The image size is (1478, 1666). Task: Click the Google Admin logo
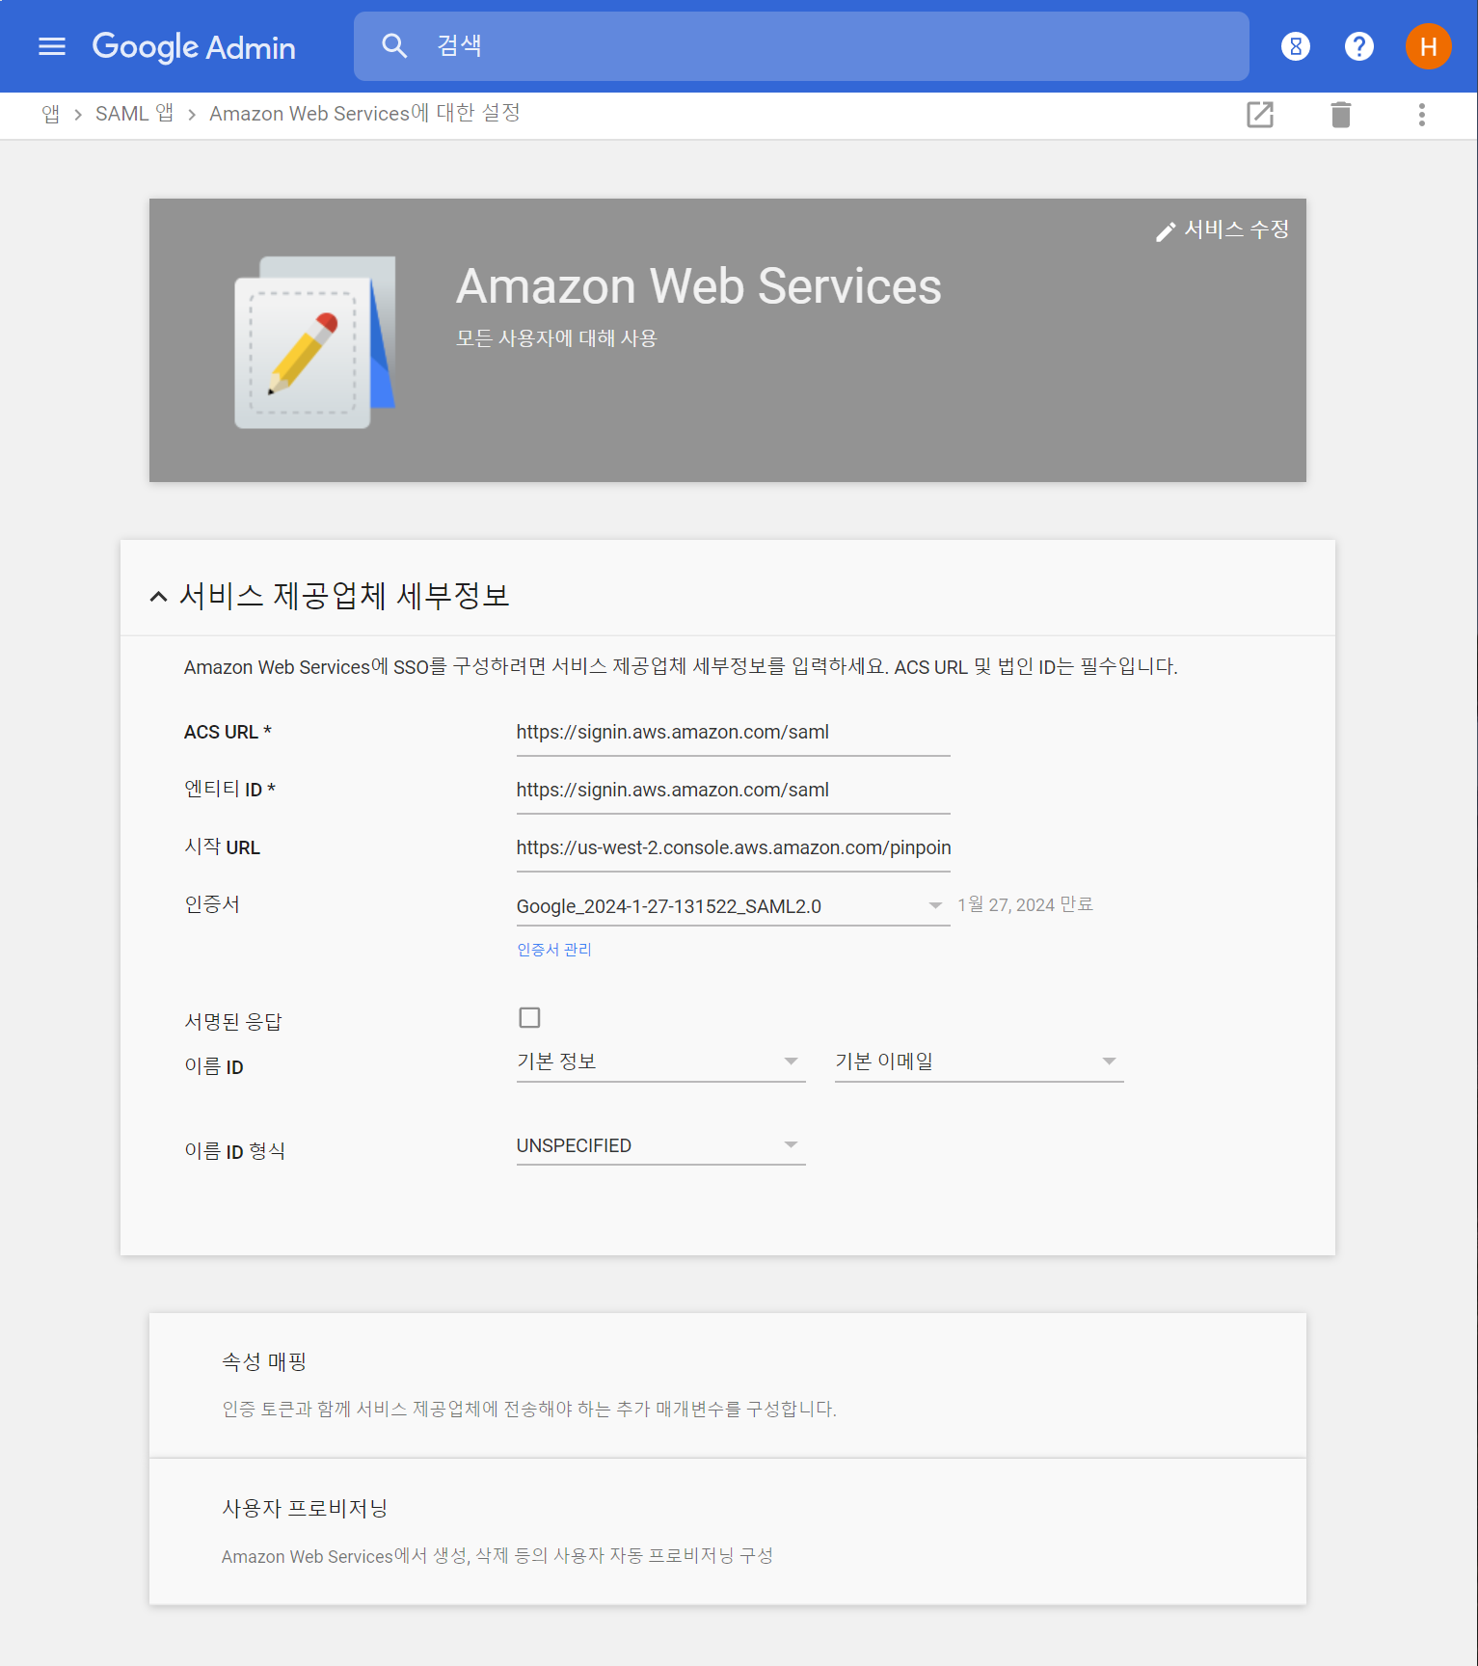coord(194,46)
